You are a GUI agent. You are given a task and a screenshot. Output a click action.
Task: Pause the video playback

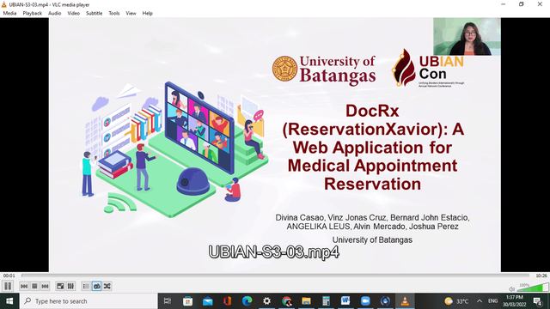click(8, 286)
